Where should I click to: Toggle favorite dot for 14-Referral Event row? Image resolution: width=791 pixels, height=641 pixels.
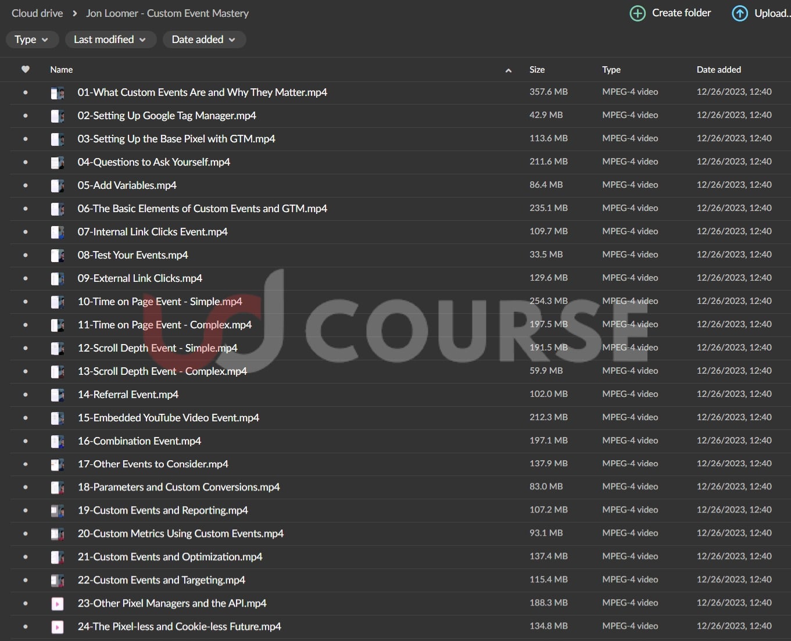tap(26, 395)
